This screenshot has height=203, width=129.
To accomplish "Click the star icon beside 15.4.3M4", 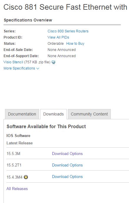I will [26, 177].
